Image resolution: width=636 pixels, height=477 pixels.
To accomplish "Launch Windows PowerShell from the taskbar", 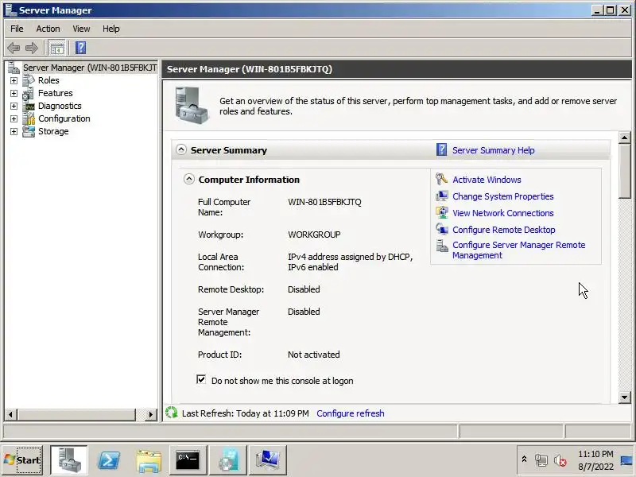I will 109,460.
